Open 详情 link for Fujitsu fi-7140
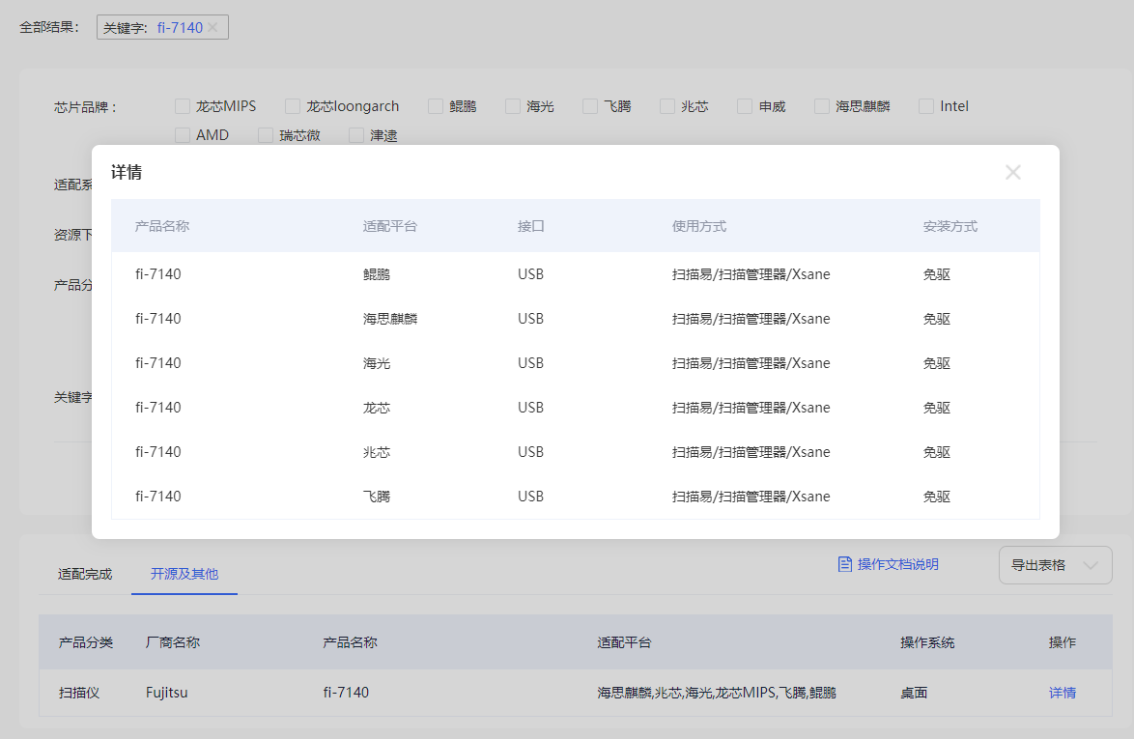 point(1062,693)
